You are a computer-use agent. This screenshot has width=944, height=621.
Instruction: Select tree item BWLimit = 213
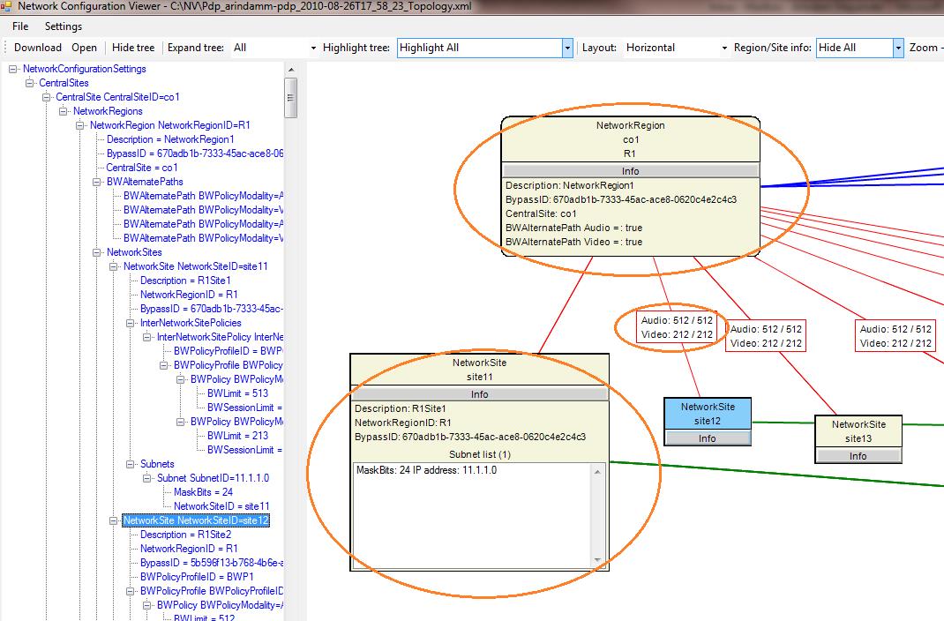pyautogui.click(x=238, y=436)
